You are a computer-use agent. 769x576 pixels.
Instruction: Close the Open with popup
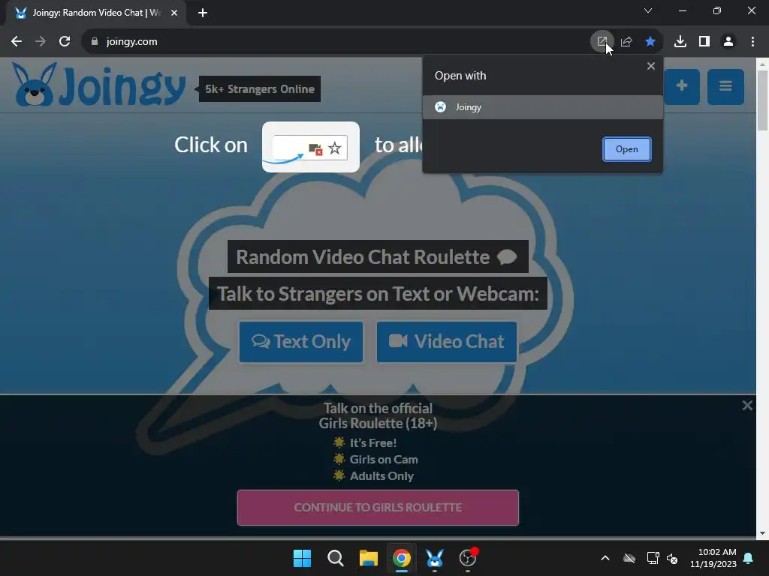(651, 66)
